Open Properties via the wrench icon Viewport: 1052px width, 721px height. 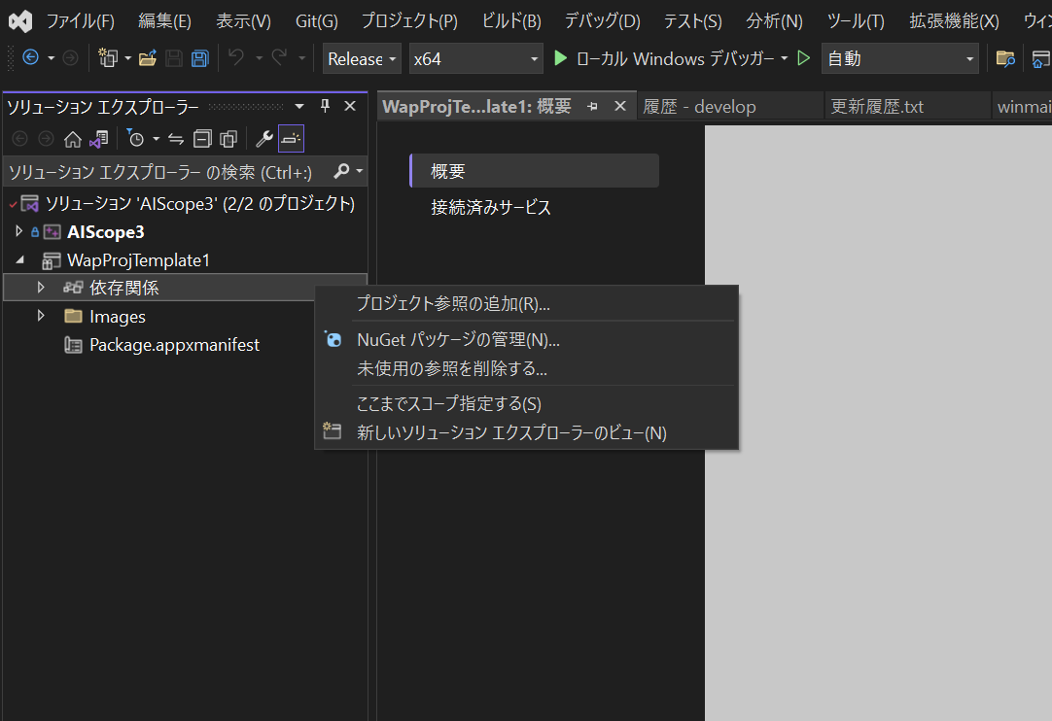[263, 138]
